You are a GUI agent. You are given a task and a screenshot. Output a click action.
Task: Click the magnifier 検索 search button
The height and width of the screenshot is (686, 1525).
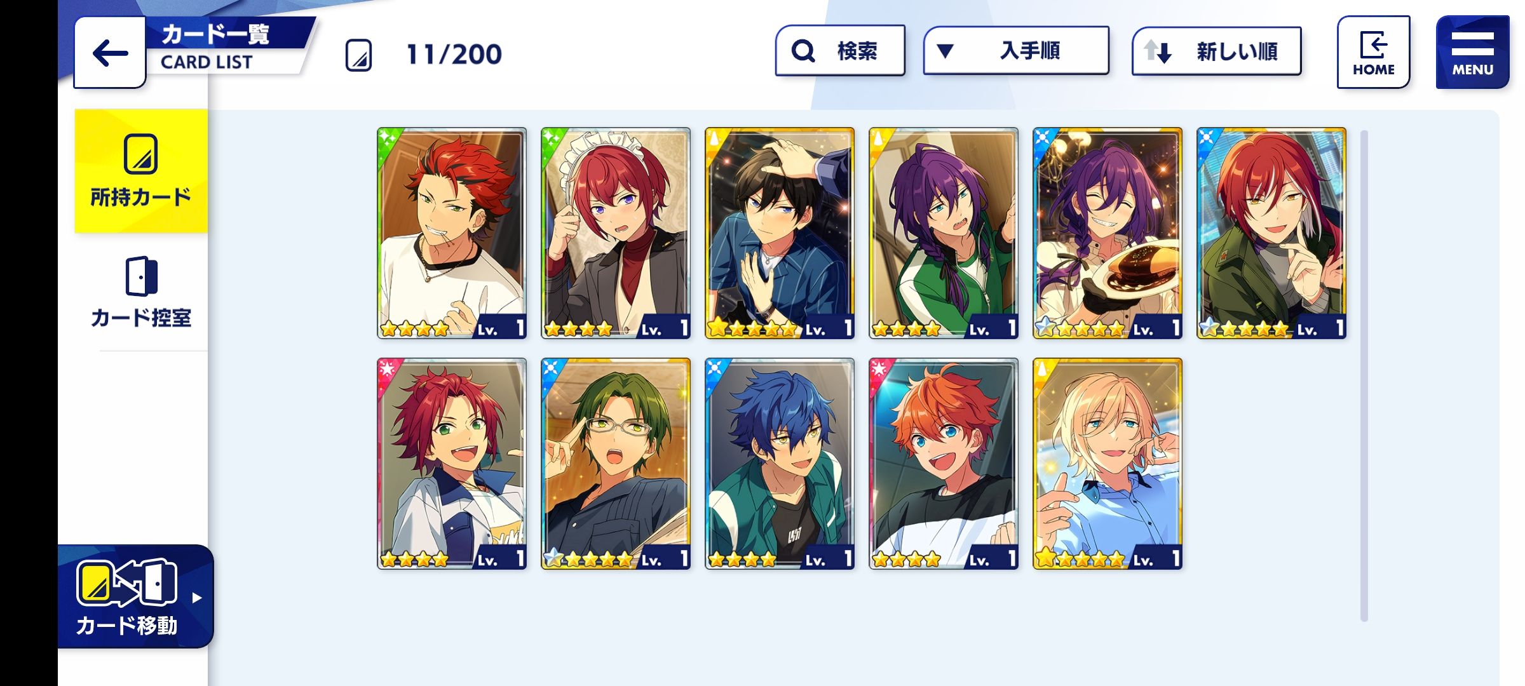(x=840, y=50)
